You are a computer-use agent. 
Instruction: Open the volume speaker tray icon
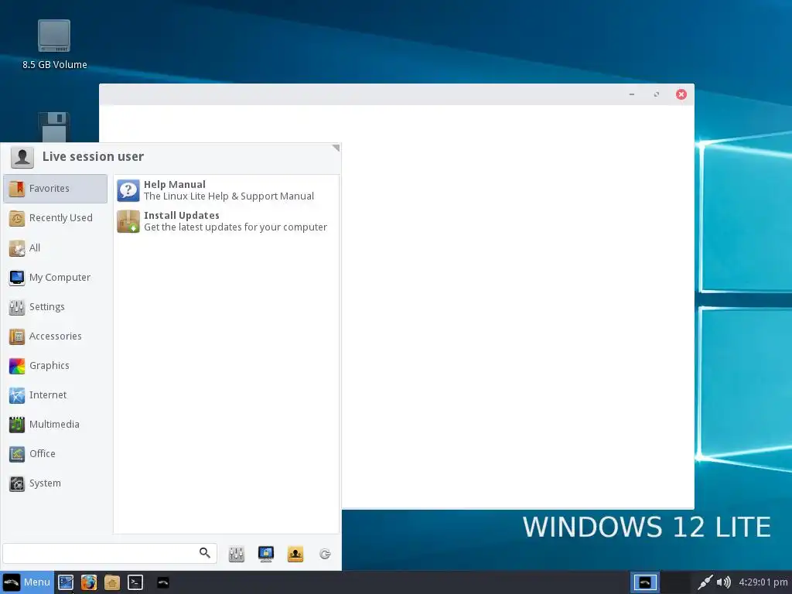pyautogui.click(x=723, y=582)
